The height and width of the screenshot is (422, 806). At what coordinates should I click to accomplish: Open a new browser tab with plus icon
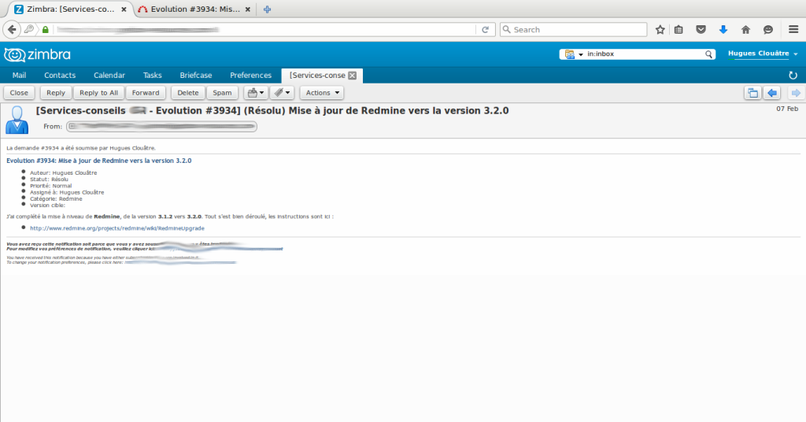click(267, 9)
